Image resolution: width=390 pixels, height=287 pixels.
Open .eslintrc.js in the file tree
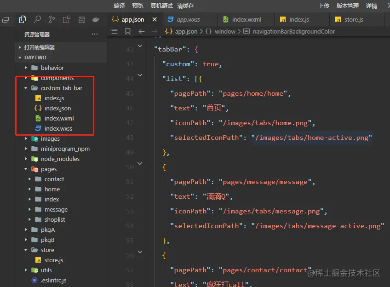click(61, 280)
